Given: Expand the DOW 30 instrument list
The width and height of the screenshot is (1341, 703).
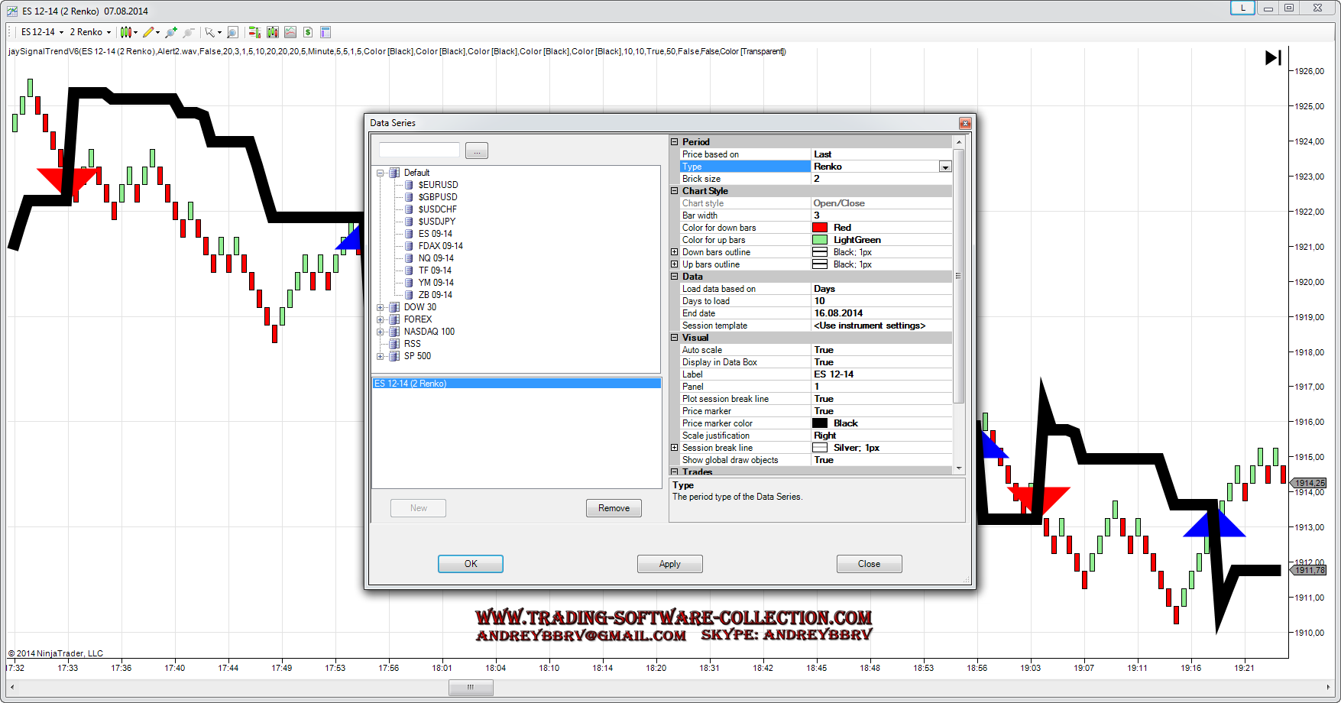Looking at the screenshot, I should [x=381, y=307].
